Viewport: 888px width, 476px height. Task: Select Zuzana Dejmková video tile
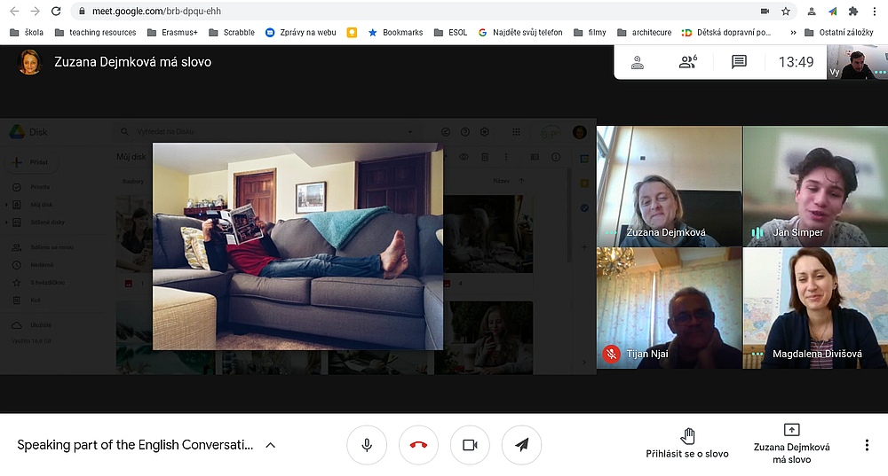coord(670,186)
